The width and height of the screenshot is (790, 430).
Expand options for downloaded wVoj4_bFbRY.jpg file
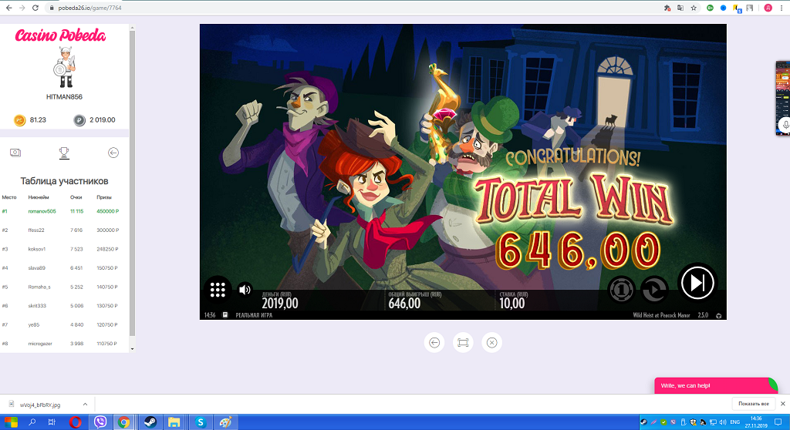(x=84, y=404)
